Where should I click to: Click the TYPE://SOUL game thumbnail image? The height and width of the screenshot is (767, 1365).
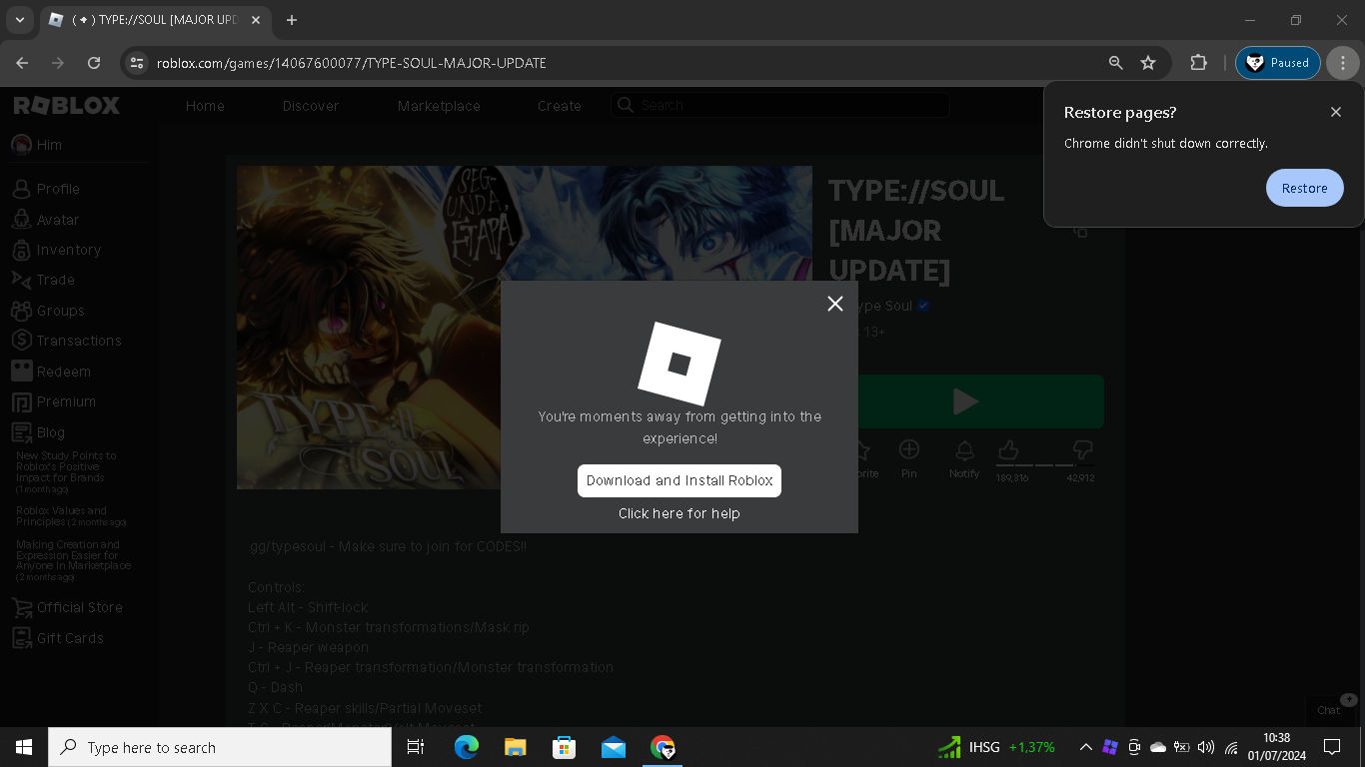pyautogui.click(x=525, y=328)
